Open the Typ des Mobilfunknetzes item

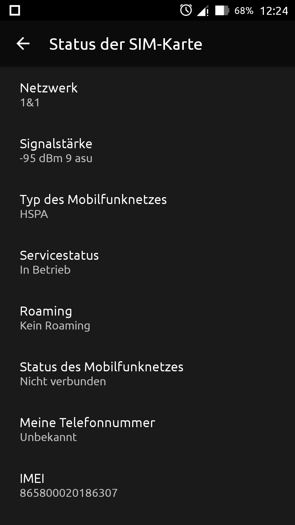pos(147,206)
